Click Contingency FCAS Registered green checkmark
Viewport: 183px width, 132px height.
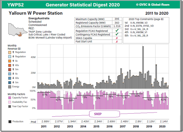tap(117, 34)
